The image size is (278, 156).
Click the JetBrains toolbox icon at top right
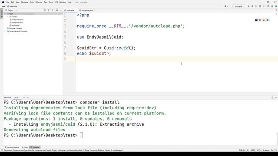pyautogui.click(x=276, y=6)
